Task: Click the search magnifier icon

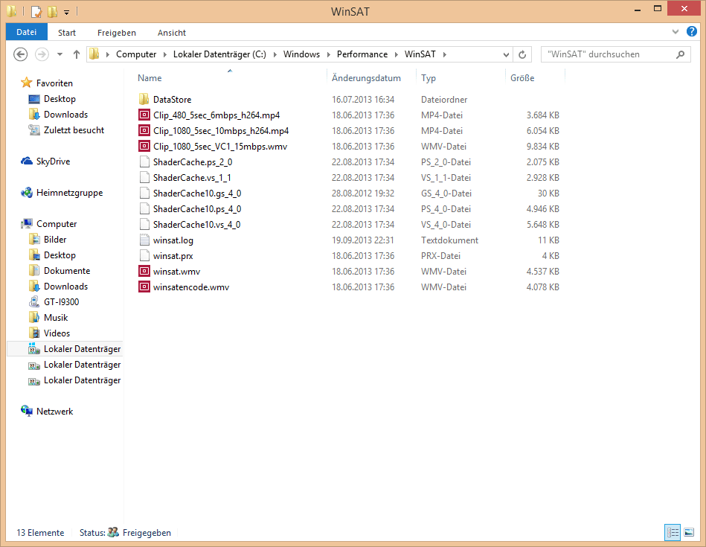Action: pyautogui.click(x=681, y=54)
